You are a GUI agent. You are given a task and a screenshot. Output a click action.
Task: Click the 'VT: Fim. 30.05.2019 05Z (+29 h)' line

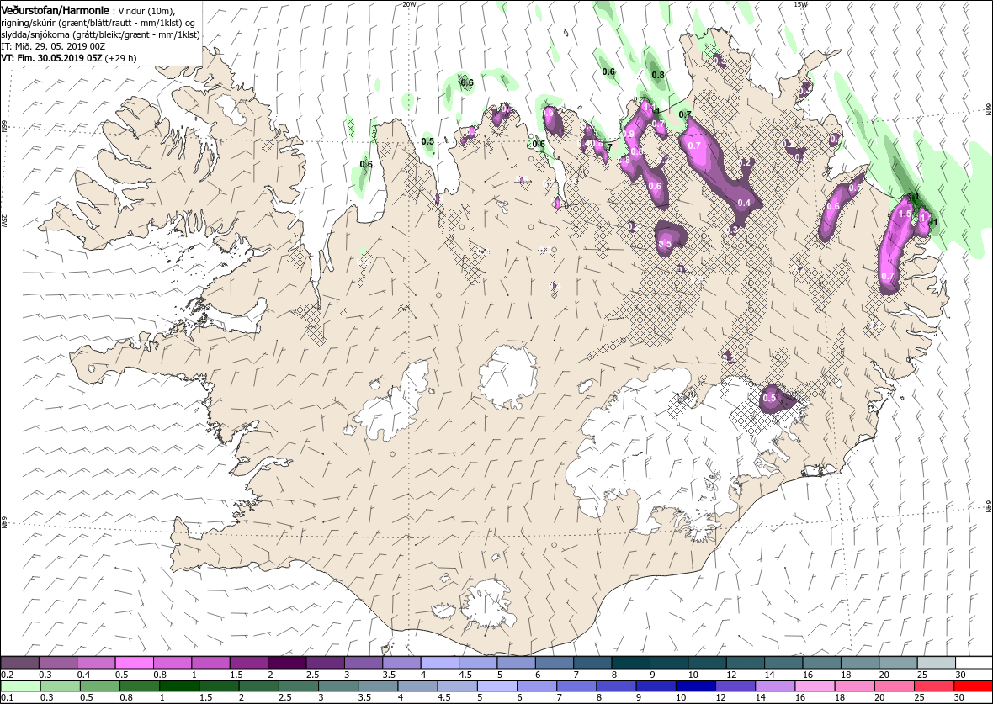click(x=69, y=57)
